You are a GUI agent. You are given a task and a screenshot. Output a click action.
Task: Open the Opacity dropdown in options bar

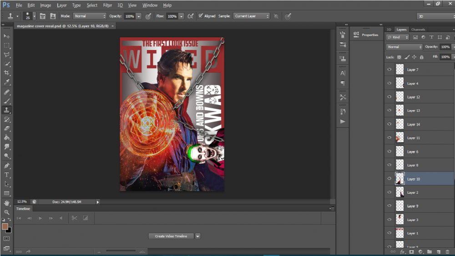139,16
